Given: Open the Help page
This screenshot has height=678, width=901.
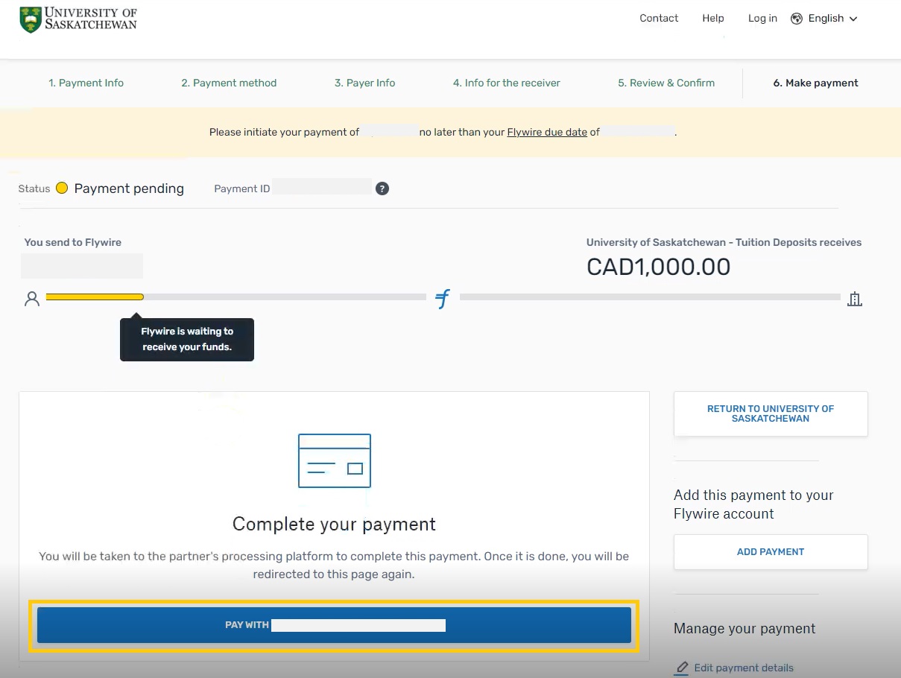Looking at the screenshot, I should coord(713,19).
